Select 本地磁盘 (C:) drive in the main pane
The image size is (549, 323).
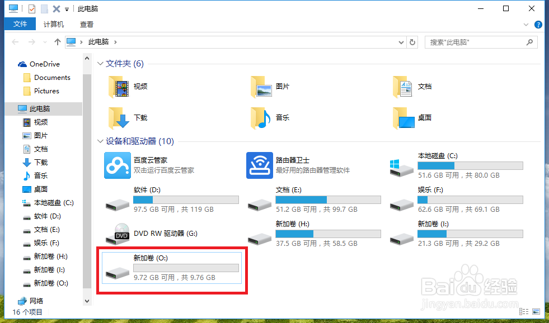[456, 165]
